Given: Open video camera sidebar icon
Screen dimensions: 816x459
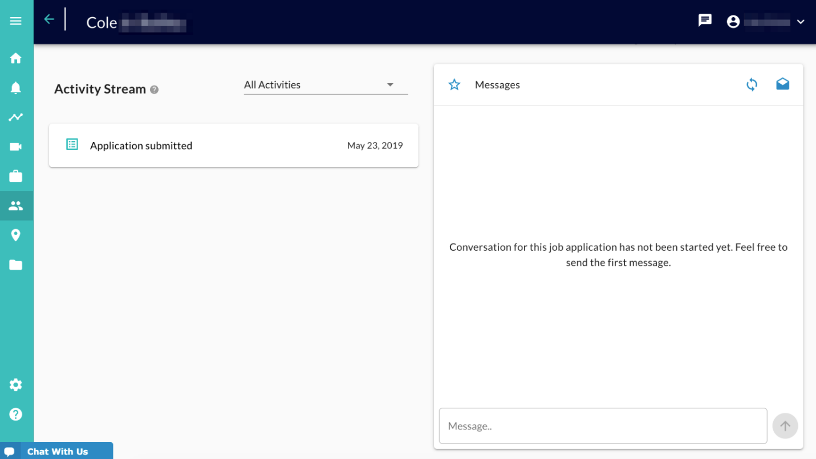Looking at the screenshot, I should (x=15, y=147).
